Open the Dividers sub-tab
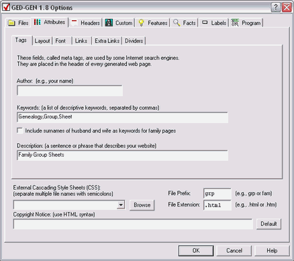Screen dimensions: 294x261 [134, 41]
